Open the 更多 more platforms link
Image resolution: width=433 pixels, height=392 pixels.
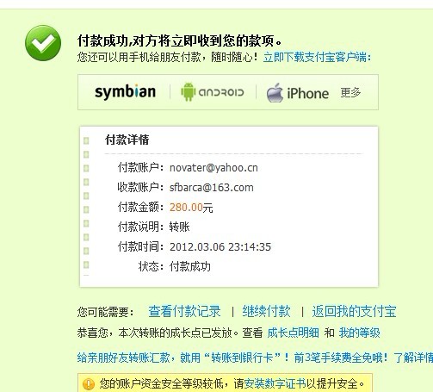pos(350,92)
